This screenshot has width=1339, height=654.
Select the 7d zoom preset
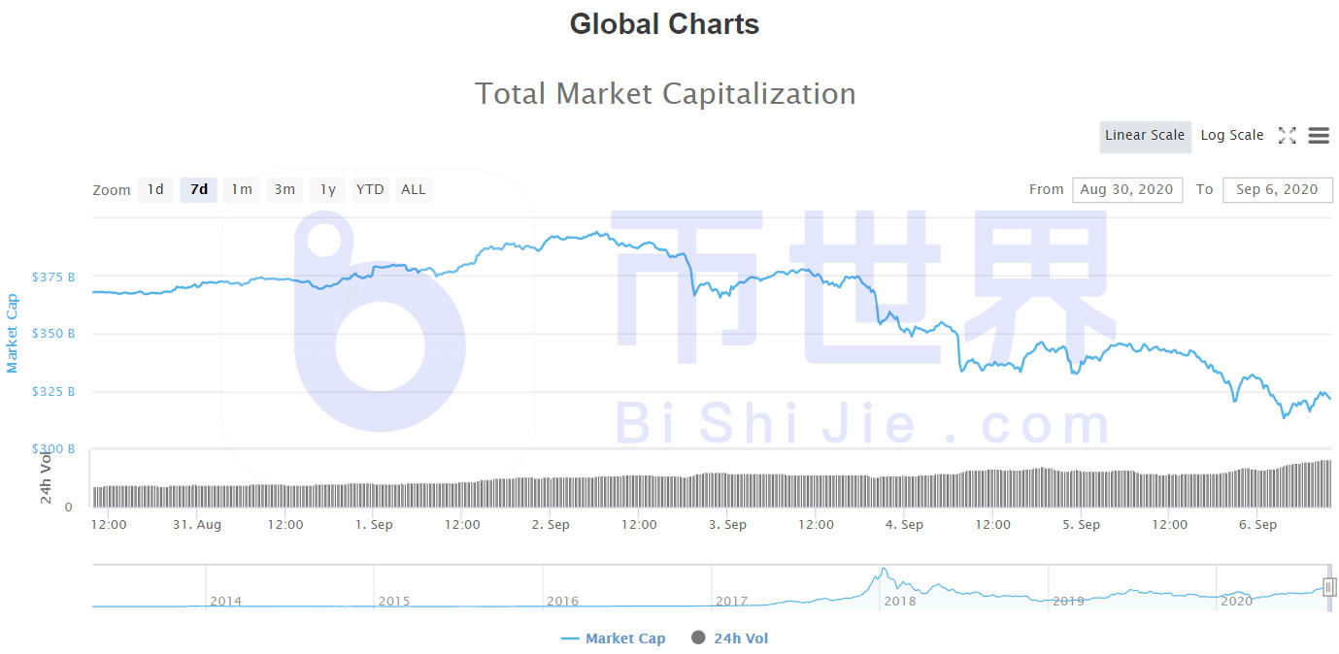click(x=198, y=189)
